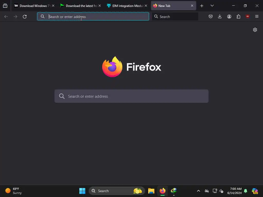The image size is (263, 197).
Task: Open the Downloads panel
Action: point(220,16)
